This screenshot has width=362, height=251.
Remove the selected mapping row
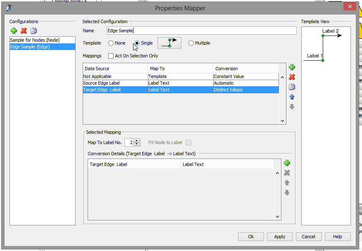[x=292, y=77]
